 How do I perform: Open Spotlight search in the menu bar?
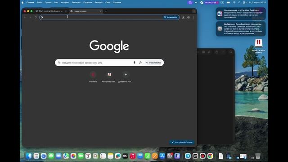click(239, 2)
